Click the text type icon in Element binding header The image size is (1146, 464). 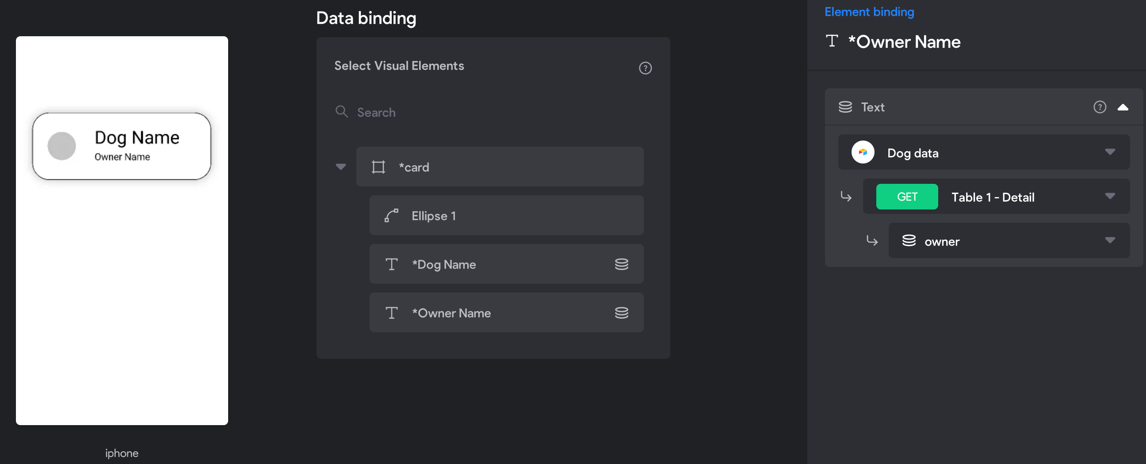[832, 41]
